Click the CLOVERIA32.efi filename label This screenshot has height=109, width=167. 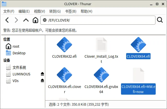pos(64,56)
